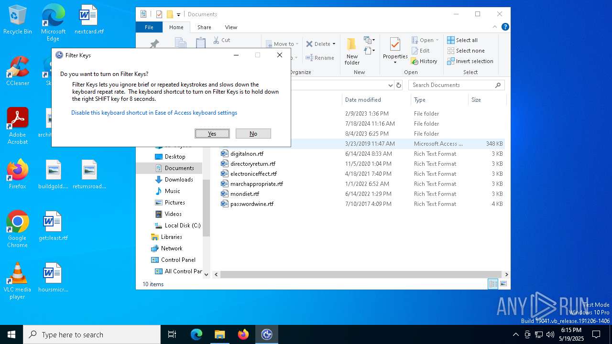
Task: Click No in Filter Keys dialog
Action: click(253, 134)
